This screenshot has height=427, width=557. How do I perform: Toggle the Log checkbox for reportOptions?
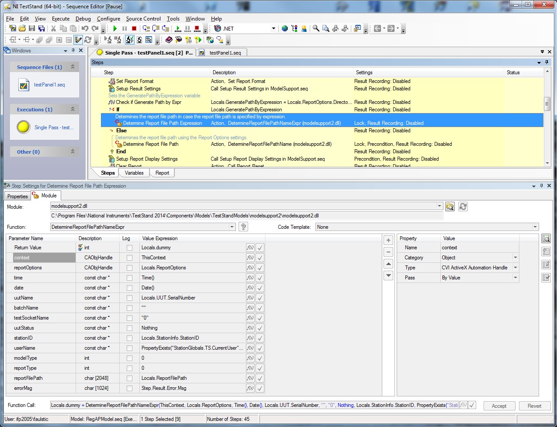click(129, 268)
